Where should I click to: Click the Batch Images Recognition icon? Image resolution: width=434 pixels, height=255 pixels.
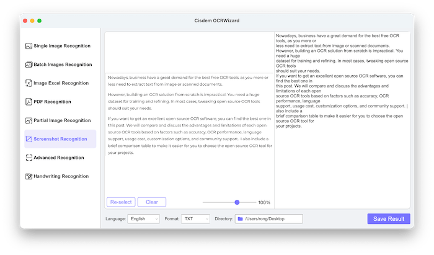pyautogui.click(x=29, y=65)
